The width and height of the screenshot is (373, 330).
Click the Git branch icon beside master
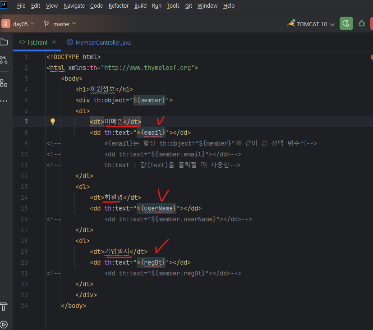click(x=46, y=23)
